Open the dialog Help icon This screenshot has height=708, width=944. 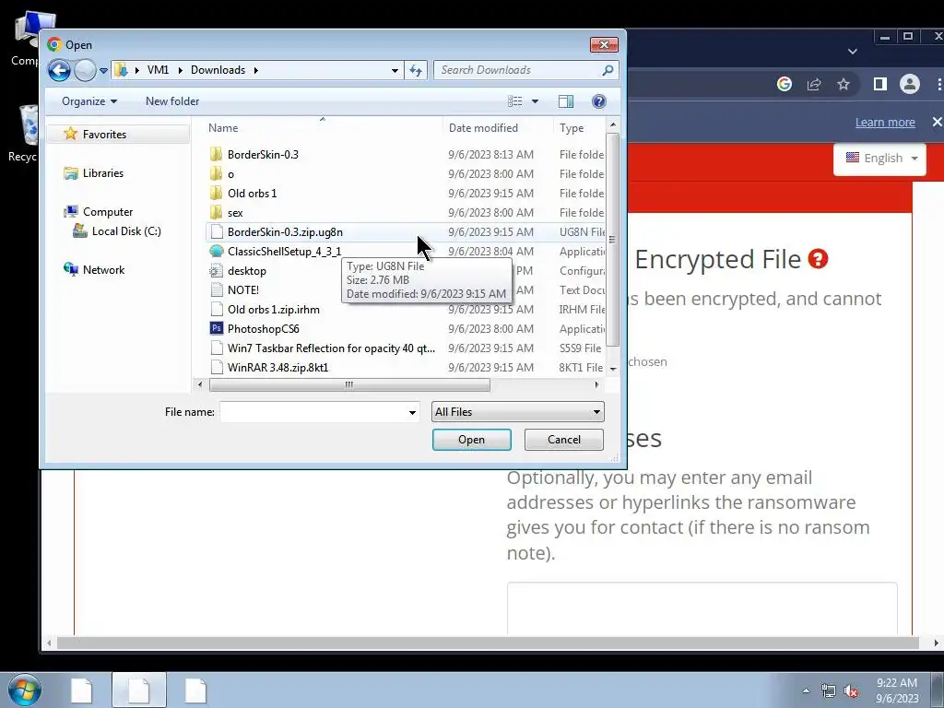598,101
